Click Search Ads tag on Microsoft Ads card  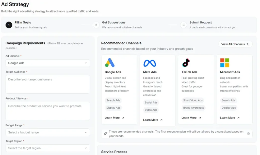coord(229,100)
